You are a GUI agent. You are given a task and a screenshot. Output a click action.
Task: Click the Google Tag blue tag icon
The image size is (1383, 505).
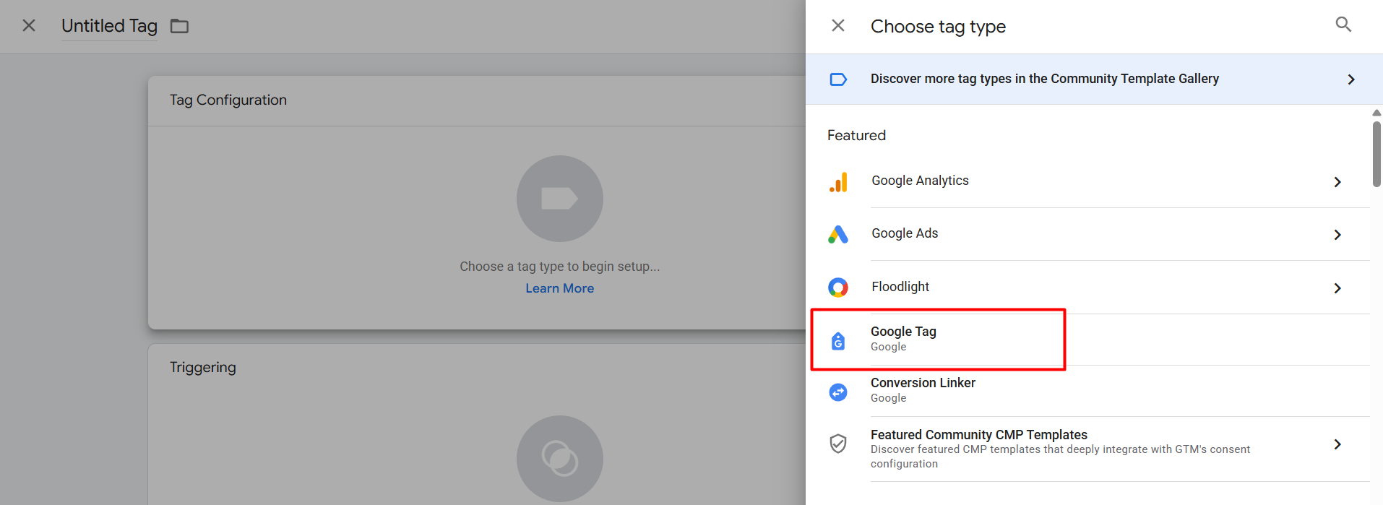coord(838,341)
